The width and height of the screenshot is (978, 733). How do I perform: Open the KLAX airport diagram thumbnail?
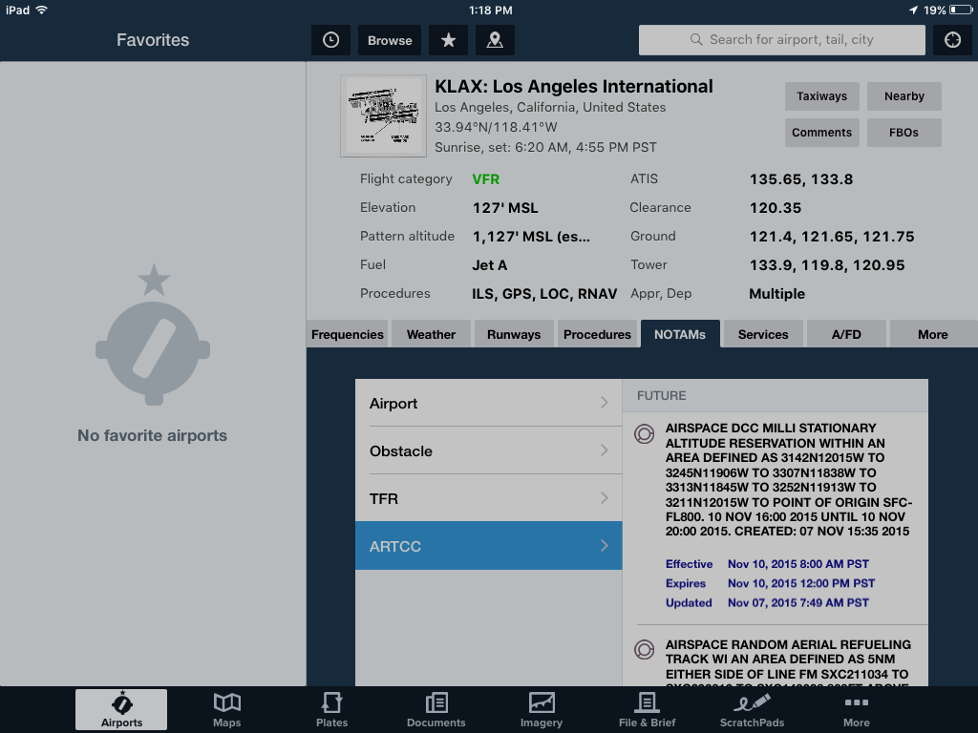point(383,115)
